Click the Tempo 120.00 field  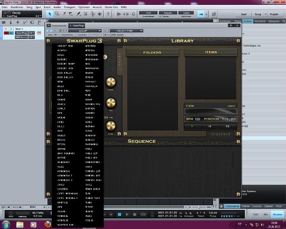(x=213, y=213)
